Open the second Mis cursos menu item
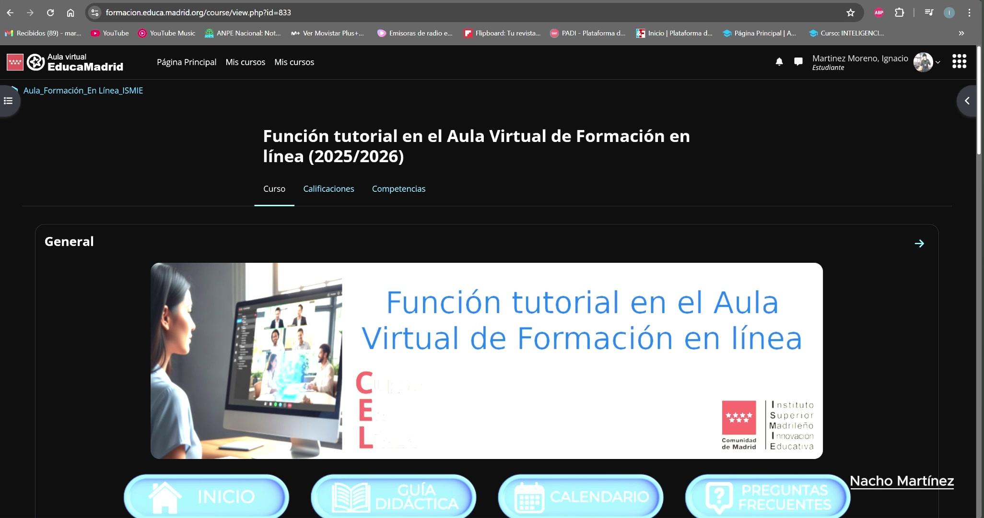This screenshot has width=984, height=518. tap(294, 62)
